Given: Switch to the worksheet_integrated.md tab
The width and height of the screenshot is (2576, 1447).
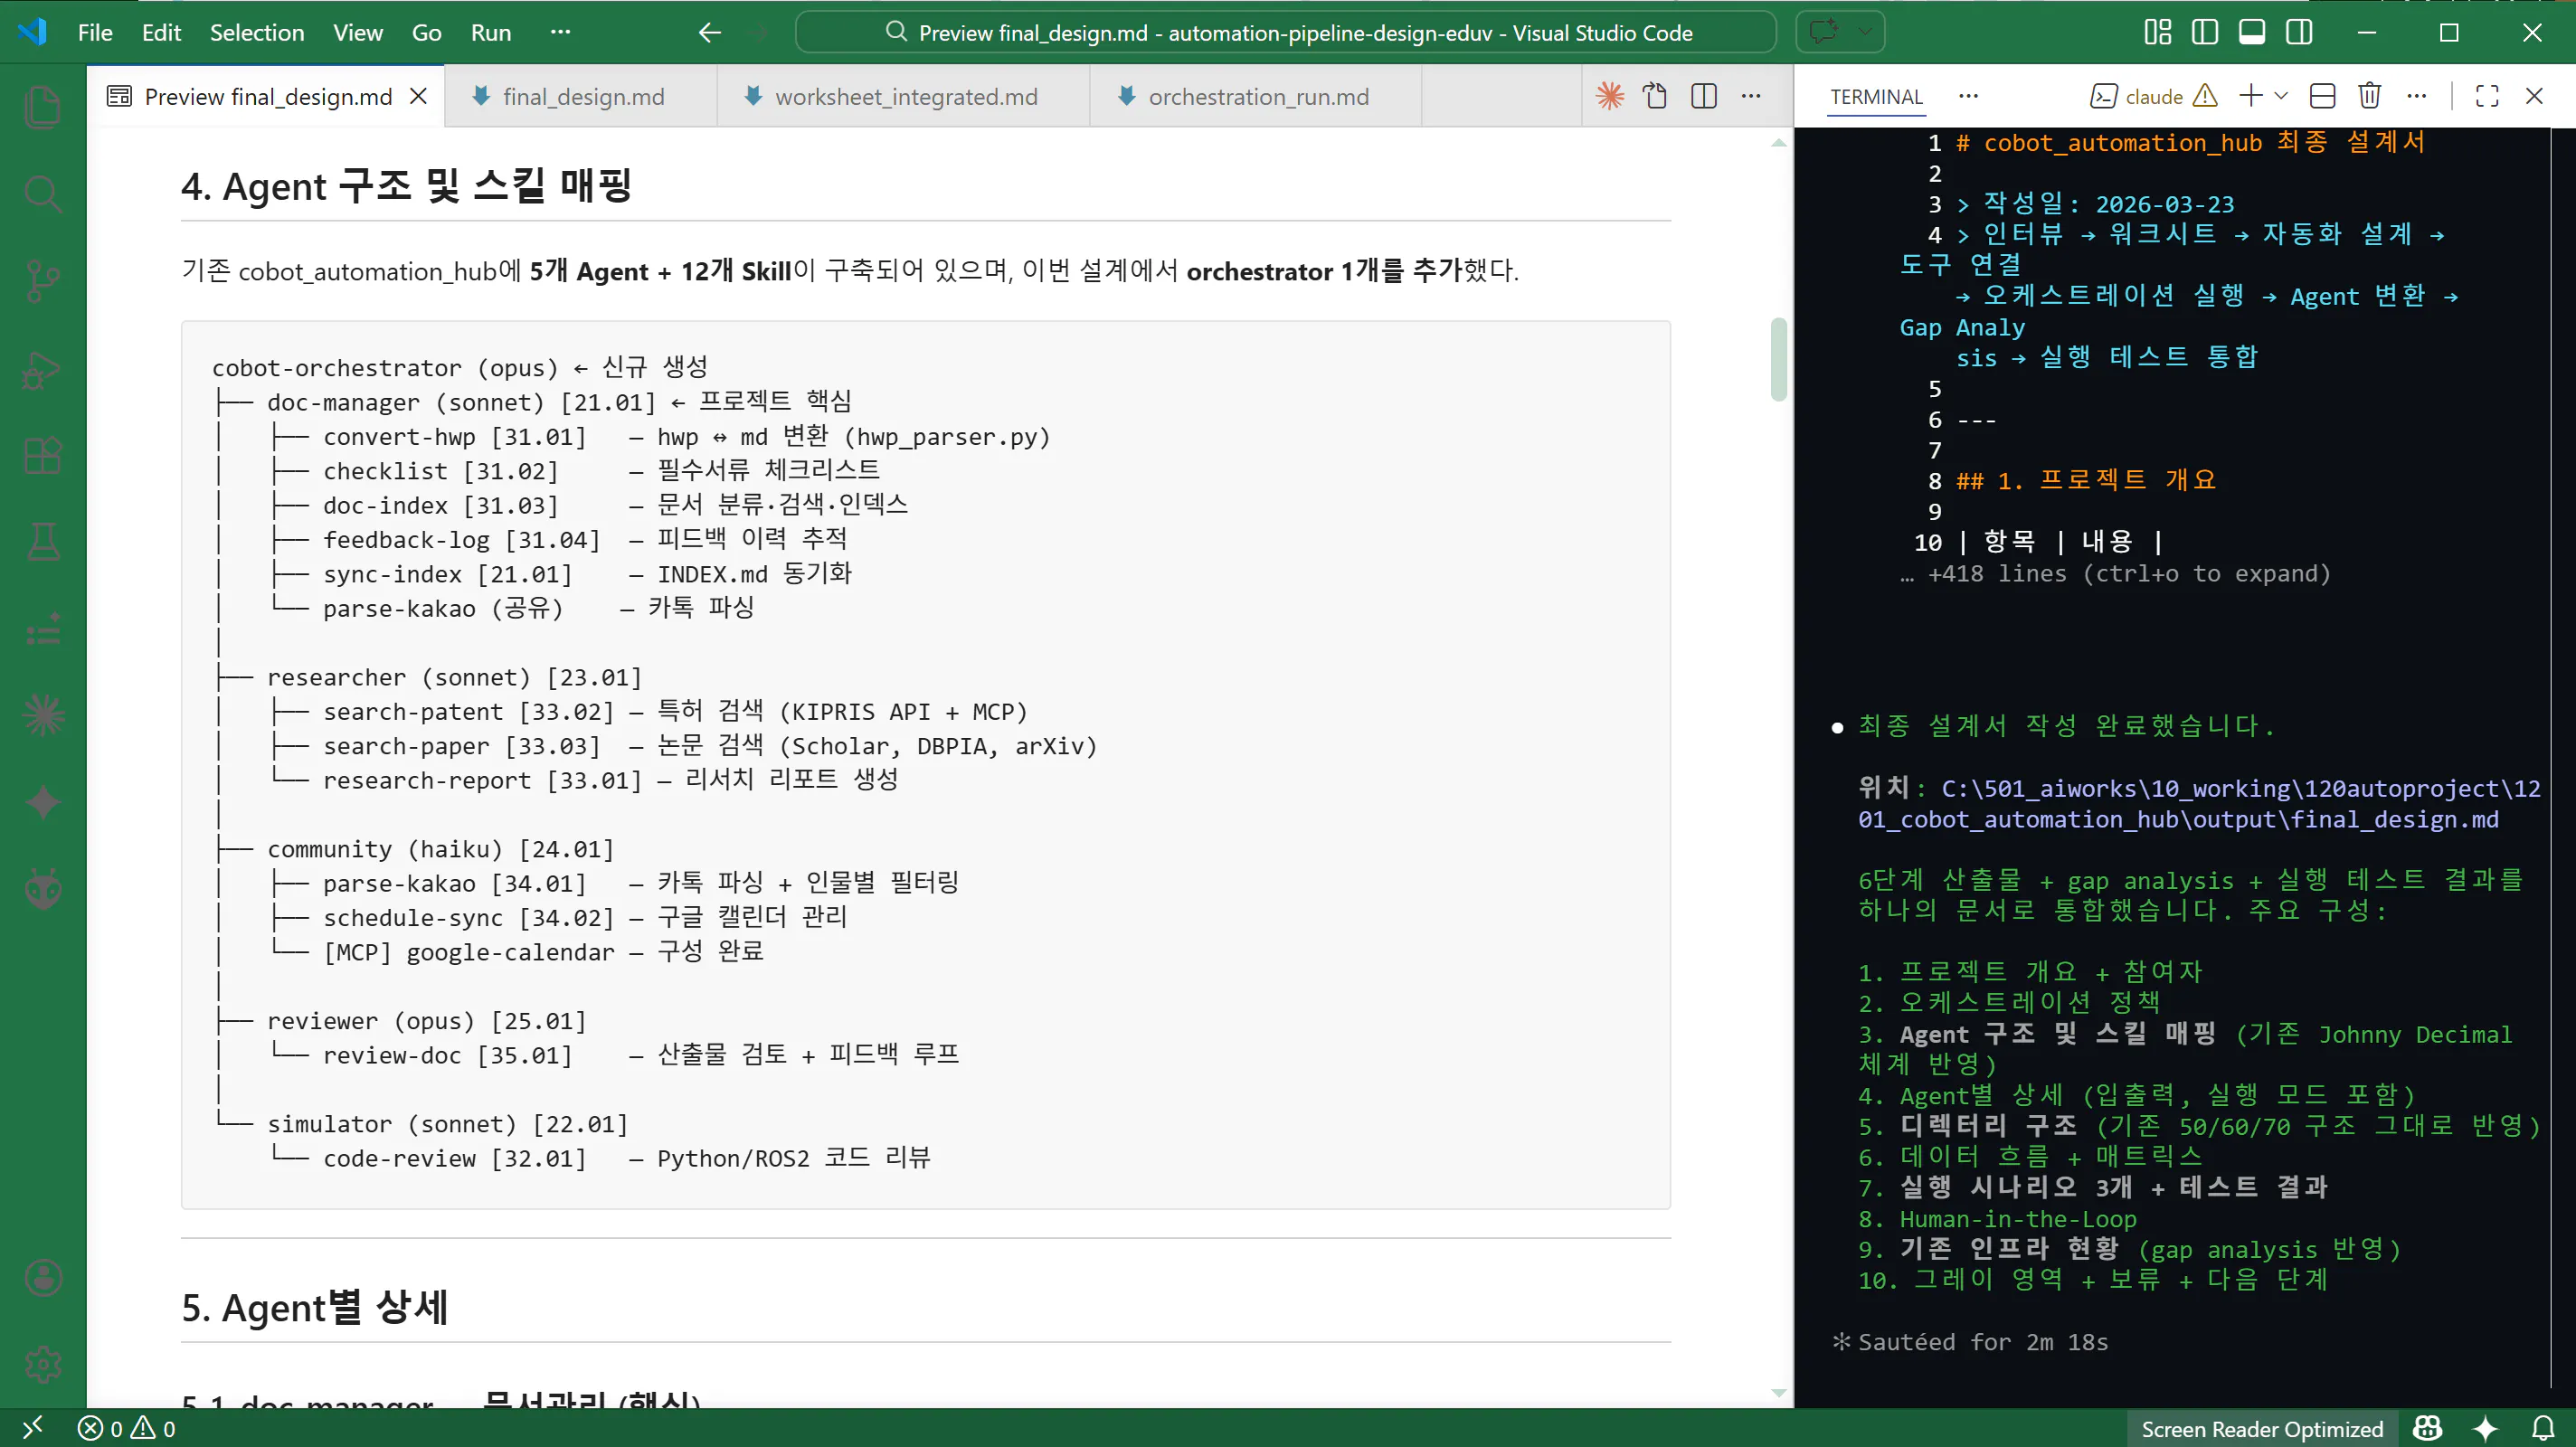Looking at the screenshot, I should click(904, 96).
